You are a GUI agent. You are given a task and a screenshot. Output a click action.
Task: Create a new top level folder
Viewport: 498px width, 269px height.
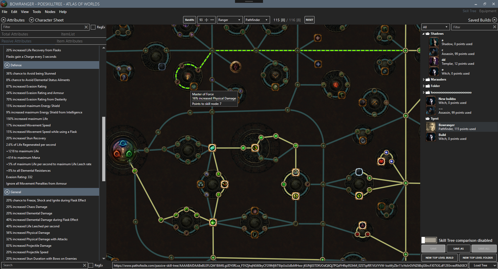[478, 258]
